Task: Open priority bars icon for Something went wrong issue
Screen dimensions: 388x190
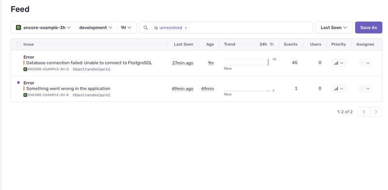Action: click(x=336, y=89)
